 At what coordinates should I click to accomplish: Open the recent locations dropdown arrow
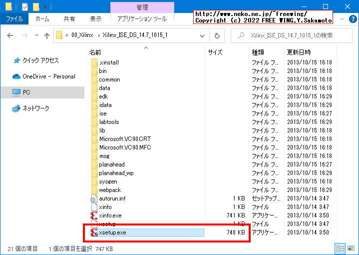tap(36, 35)
